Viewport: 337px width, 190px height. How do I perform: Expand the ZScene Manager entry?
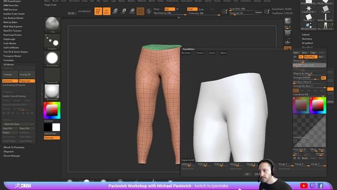[x=12, y=156]
